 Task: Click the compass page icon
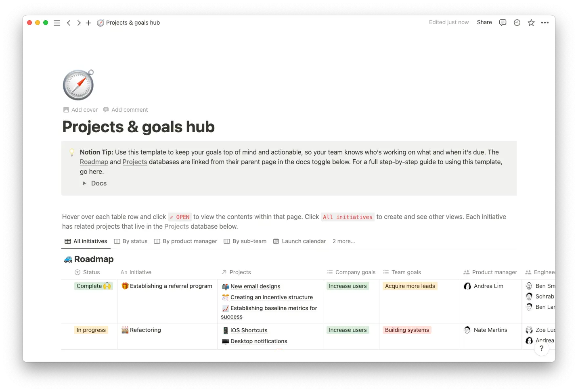point(78,85)
